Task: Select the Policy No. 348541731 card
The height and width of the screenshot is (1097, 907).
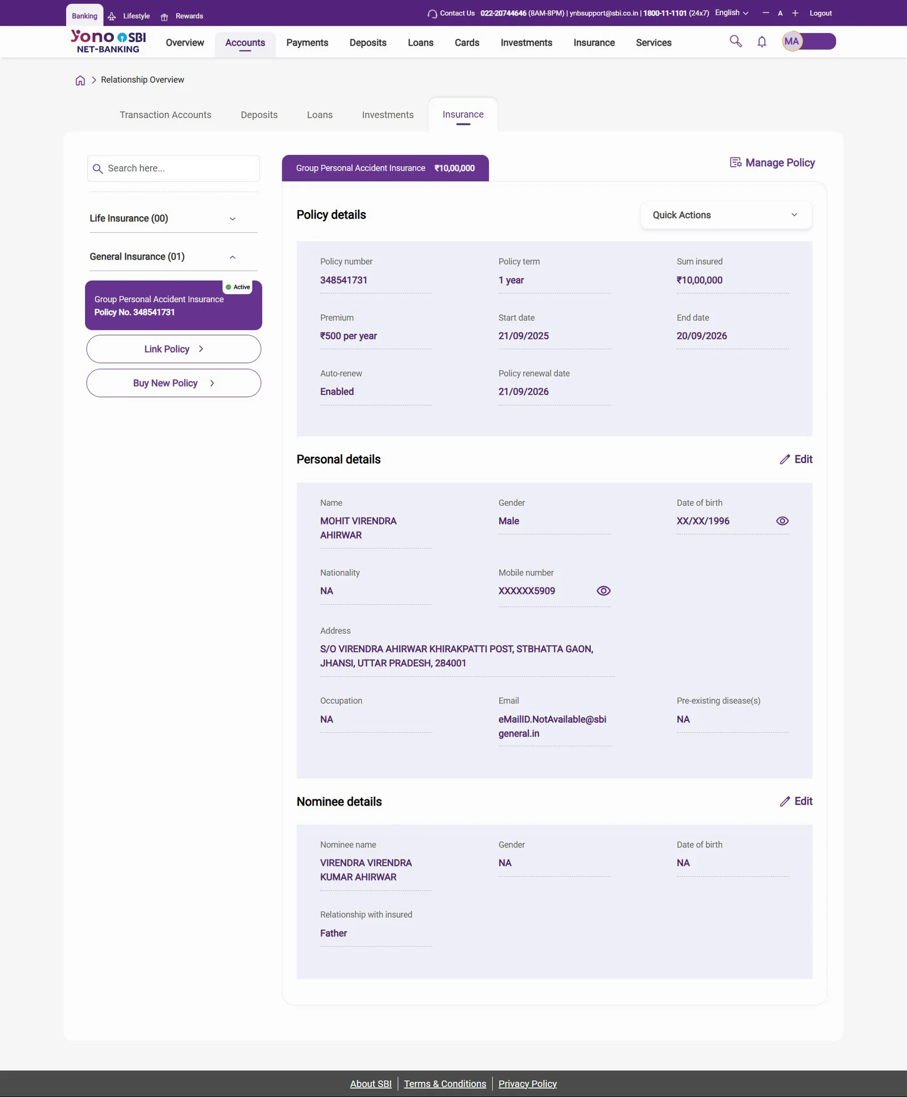Action: (x=173, y=306)
